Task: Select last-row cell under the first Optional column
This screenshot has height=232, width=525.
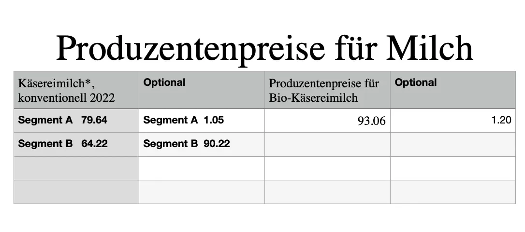Action: [x=202, y=191]
